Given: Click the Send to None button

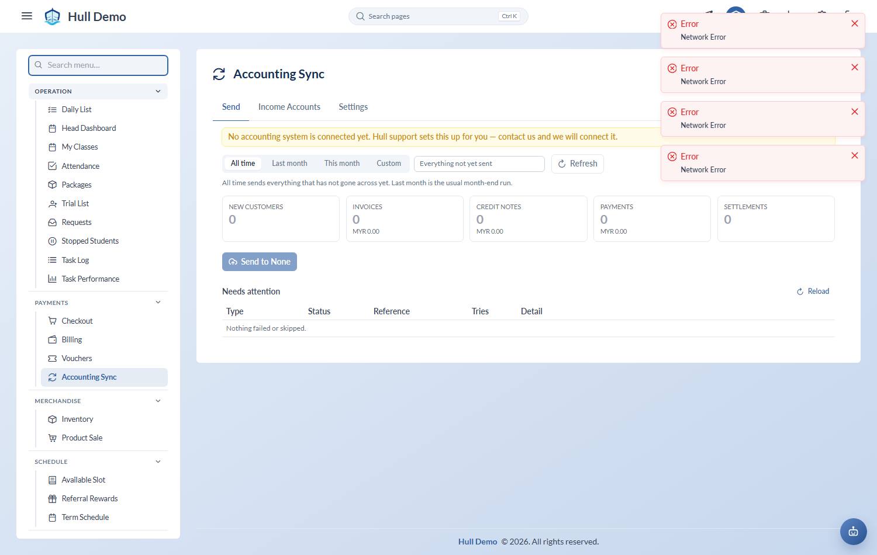Looking at the screenshot, I should click(x=260, y=262).
